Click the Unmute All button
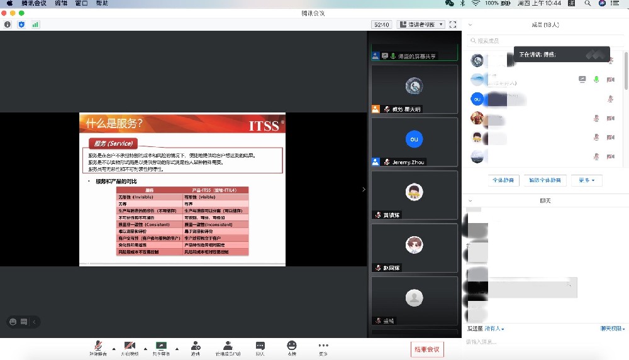 coord(545,180)
